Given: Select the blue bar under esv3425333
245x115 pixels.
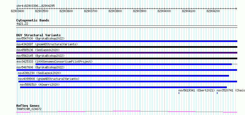Looking at the screenshot, I should coord(134,64).
